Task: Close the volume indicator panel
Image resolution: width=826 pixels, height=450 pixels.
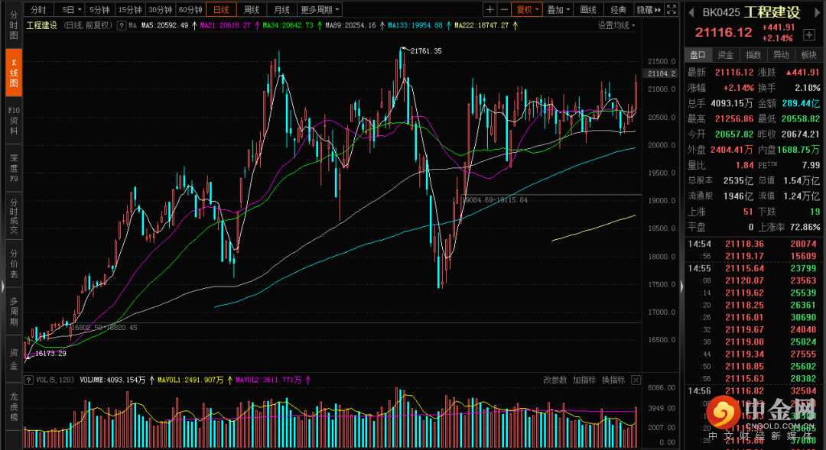Action: click(x=636, y=380)
